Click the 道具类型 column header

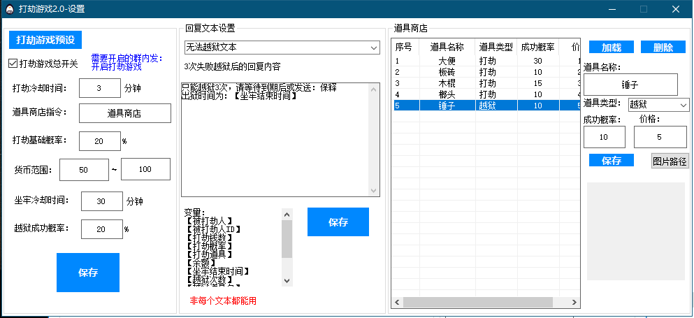click(496, 47)
